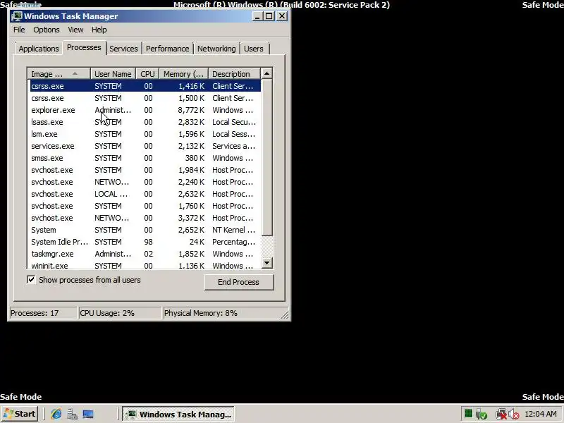The height and width of the screenshot is (423, 564).
Task: Switch to the Users tab
Action: click(254, 49)
